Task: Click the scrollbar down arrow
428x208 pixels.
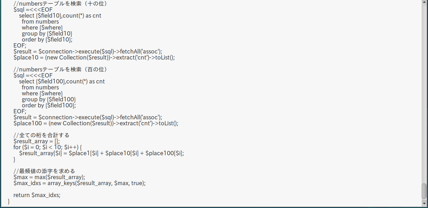Action: point(424,203)
